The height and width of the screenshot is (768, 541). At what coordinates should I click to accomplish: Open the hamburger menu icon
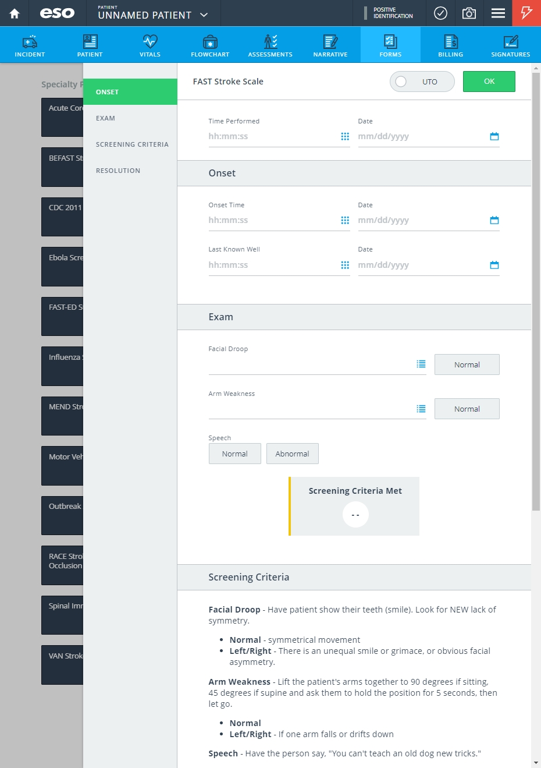[x=498, y=13]
